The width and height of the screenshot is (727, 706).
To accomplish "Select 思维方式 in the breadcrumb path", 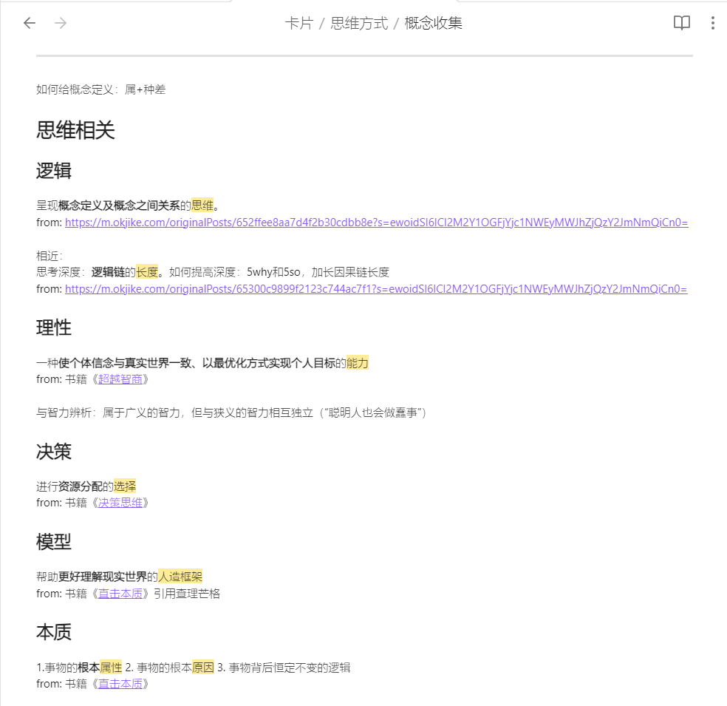I will [359, 23].
